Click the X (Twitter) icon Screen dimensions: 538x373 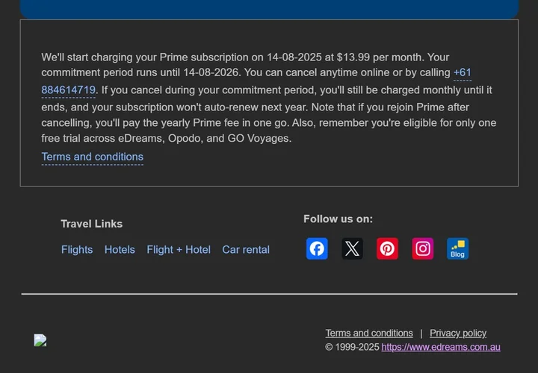[x=352, y=248]
